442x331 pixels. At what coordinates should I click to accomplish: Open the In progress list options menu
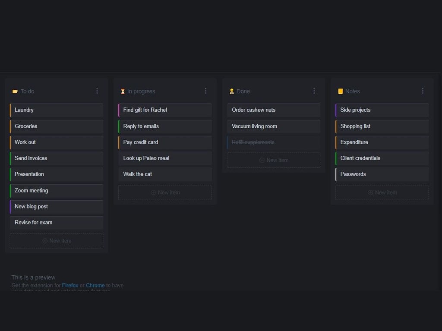coord(205,91)
